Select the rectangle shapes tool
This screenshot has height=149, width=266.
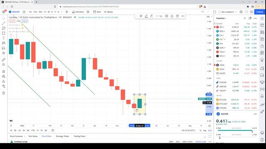click(4, 33)
